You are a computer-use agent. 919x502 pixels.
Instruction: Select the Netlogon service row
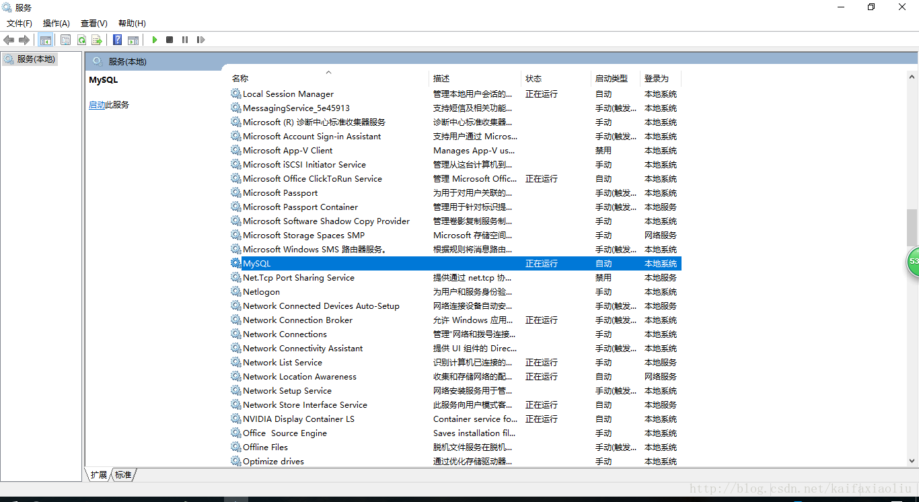(262, 291)
